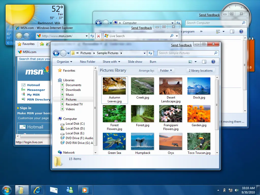Screen dimensions: 260x195
Task: Open the volume control in the system tray
Action: tap(237, 190)
